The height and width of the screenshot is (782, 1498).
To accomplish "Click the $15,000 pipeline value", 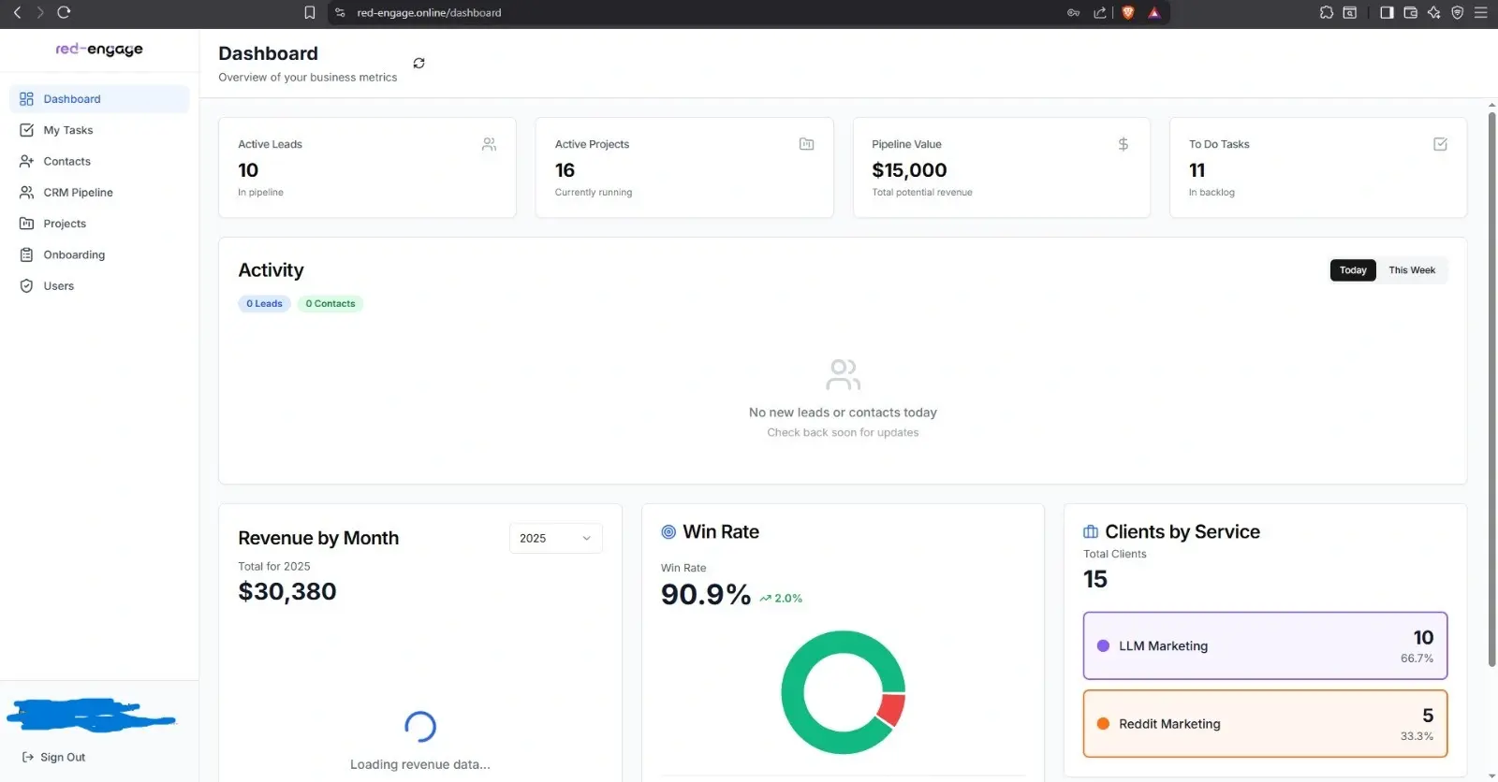I will point(909,170).
